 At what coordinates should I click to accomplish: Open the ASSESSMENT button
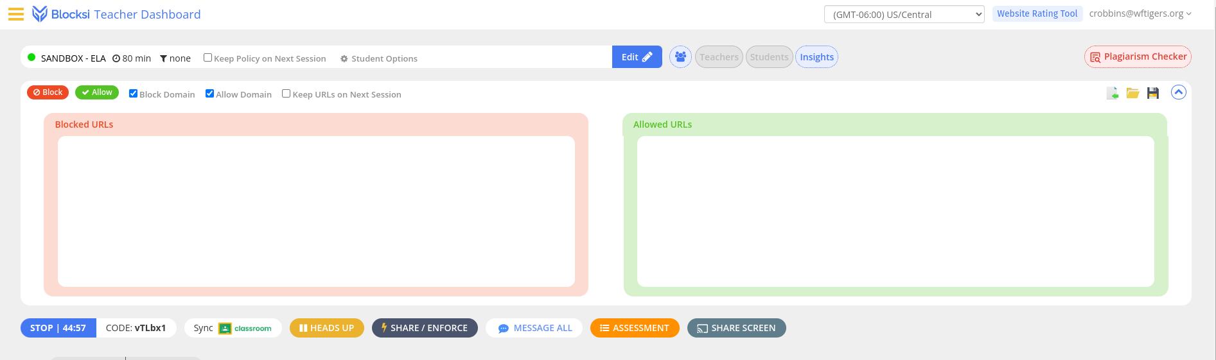point(635,328)
